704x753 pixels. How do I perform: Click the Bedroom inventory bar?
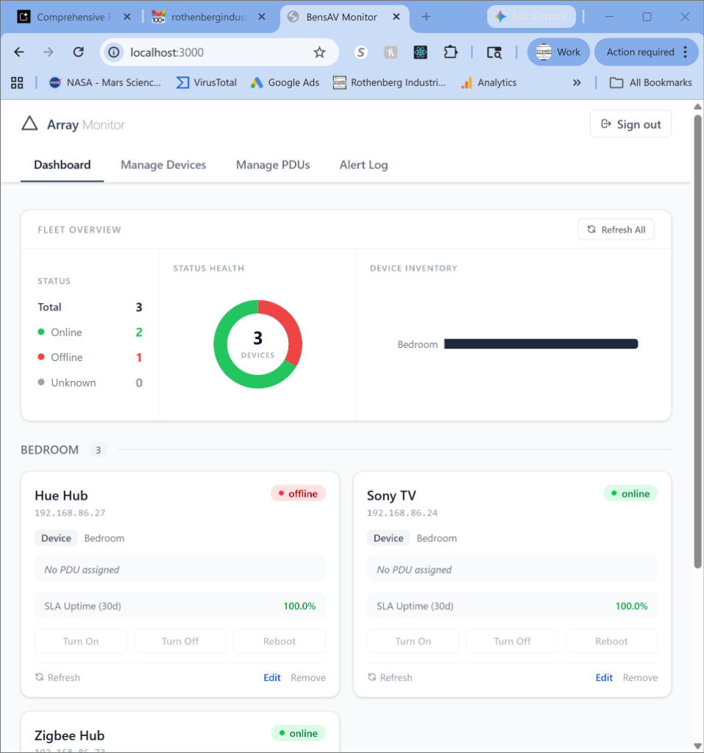click(x=541, y=344)
